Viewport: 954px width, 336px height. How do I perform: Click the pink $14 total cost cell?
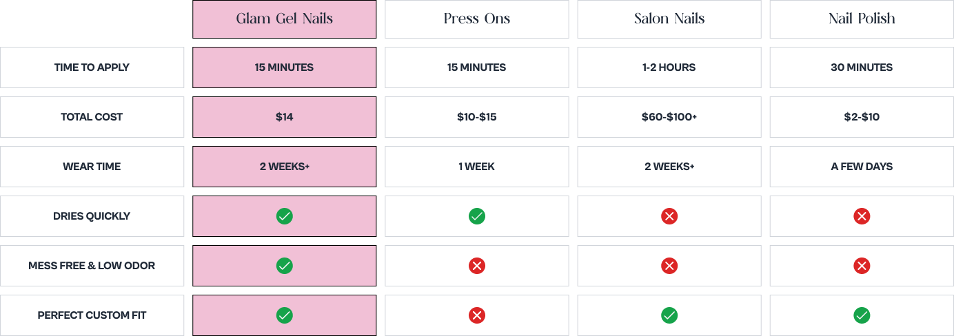tap(284, 117)
